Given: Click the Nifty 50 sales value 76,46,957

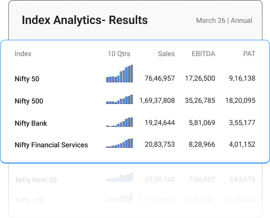Looking at the screenshot, I should pyautogui.click(x=160, y=78).
